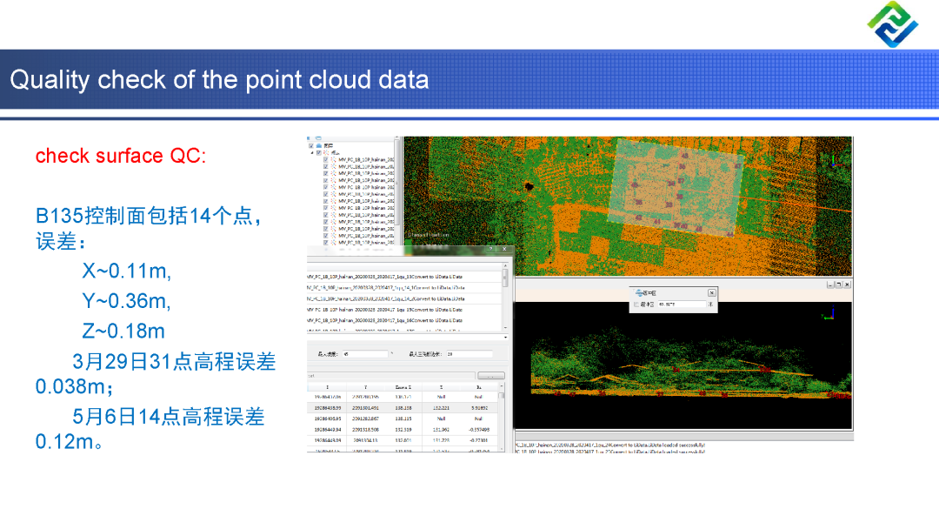Select the table cell 132.221
Screen dimensions: 939x529
(x=441, y=408)
